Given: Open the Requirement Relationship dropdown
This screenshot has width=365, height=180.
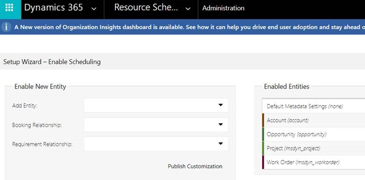Looking at the screenshot, I should (x=156, y=144).
